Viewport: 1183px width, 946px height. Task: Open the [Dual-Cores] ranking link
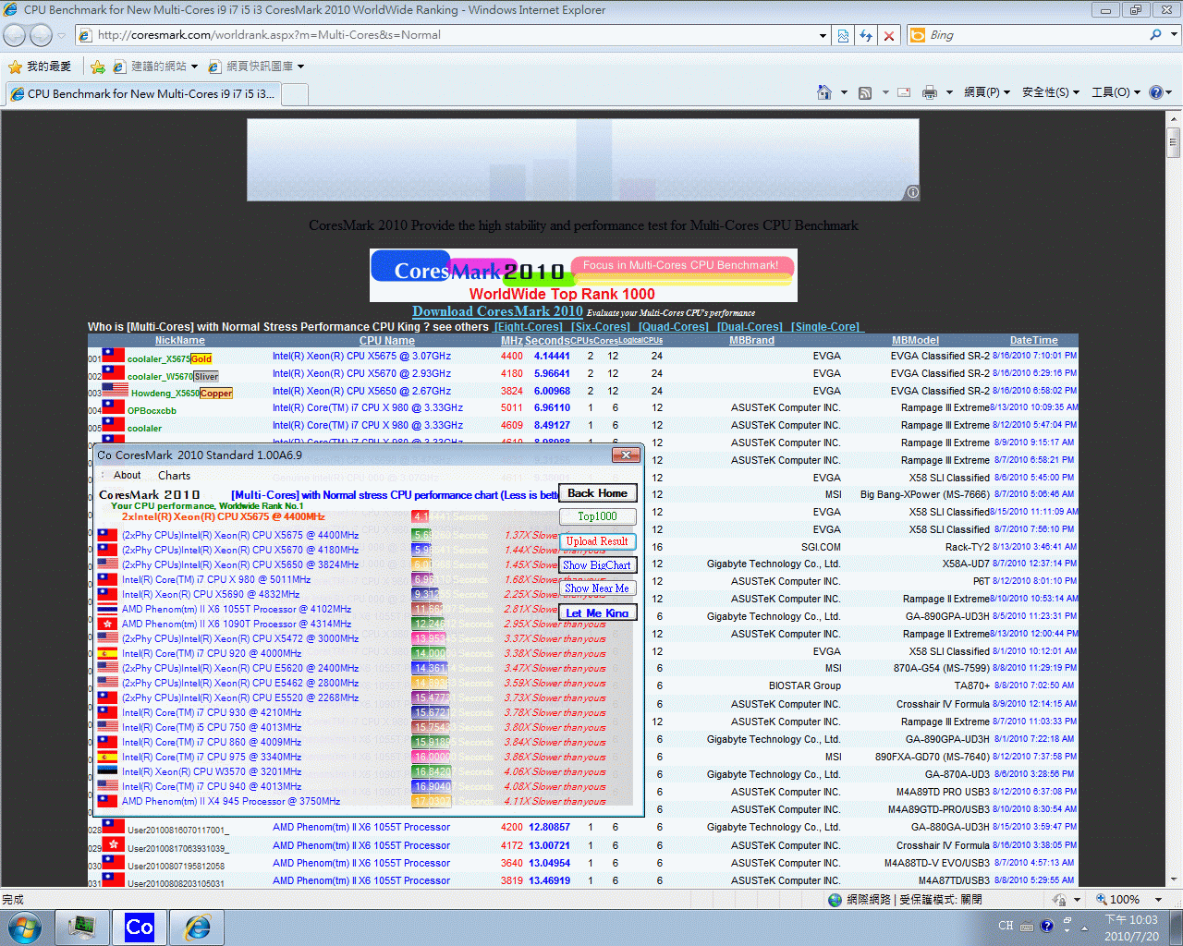(x=750, y=327)
